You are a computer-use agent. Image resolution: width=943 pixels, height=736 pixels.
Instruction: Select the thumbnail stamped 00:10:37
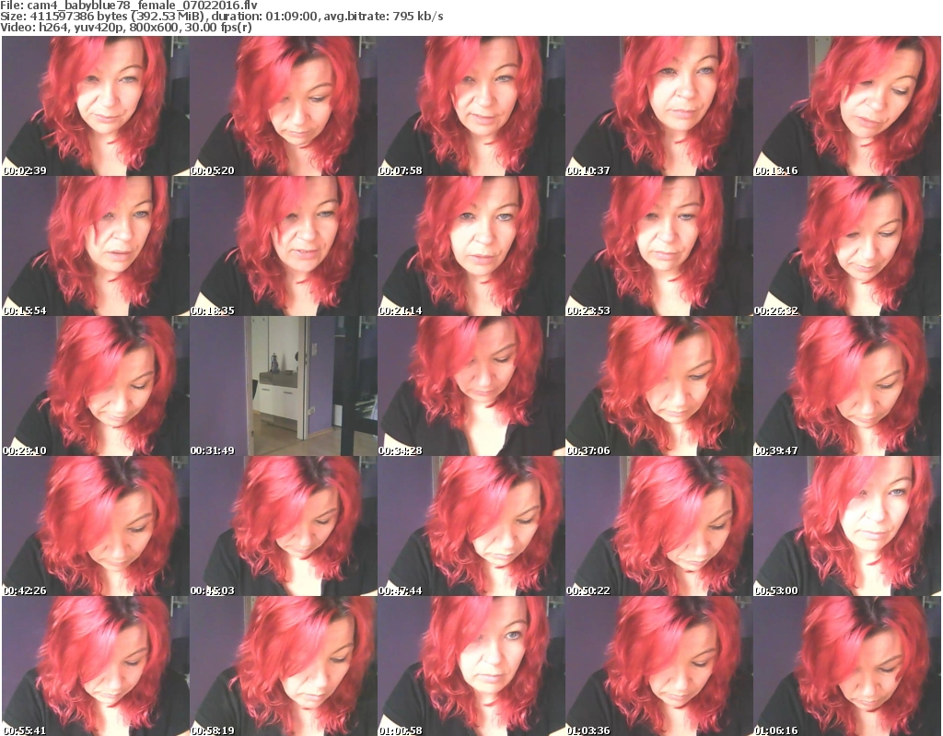pos(659,106)
